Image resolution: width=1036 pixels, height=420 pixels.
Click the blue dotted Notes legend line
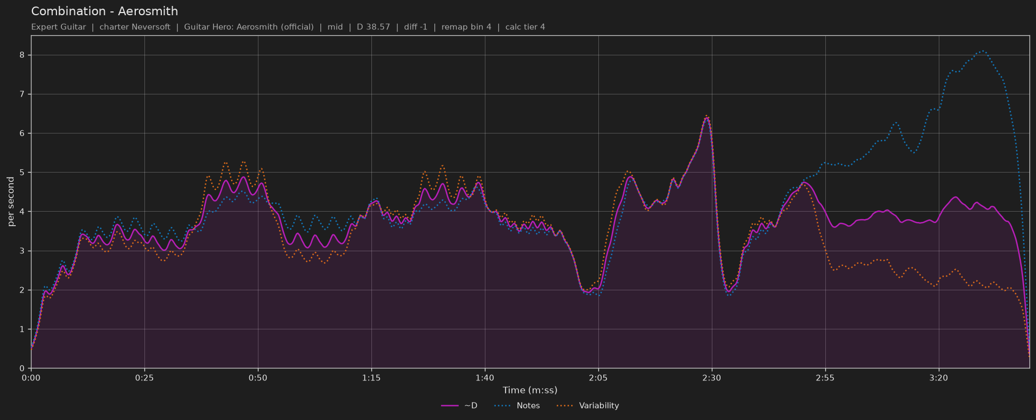click(503, 406)
